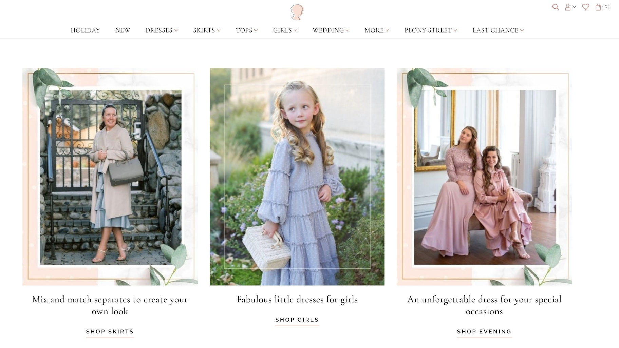Expand the account dropdown arrow
Screen dimensions: 619x348
click(574, 7)
